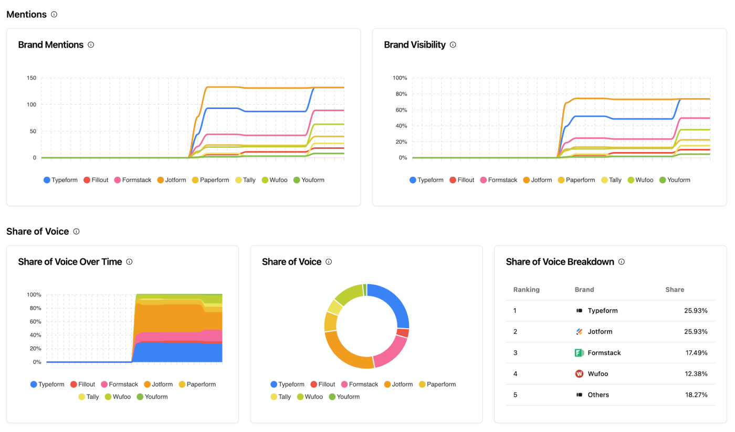Select the Ranking column header
Viewport: 735px width, 432px height.
click(527, 290)
